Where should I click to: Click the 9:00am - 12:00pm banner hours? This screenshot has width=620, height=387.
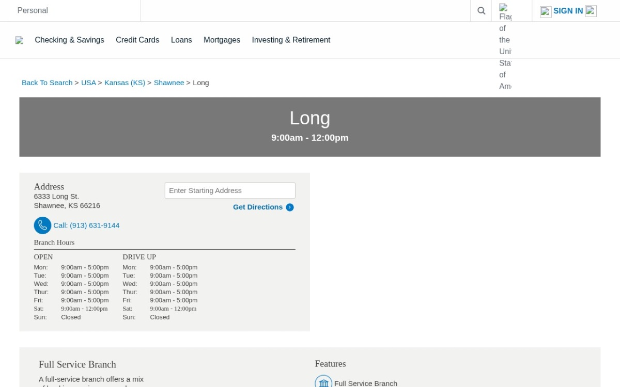[x=310, y=138]
